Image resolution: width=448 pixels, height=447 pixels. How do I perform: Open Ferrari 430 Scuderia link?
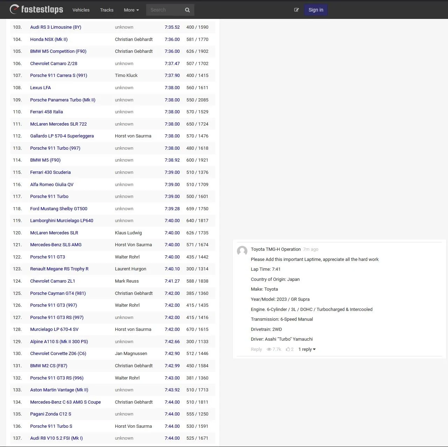click(50, 172)
